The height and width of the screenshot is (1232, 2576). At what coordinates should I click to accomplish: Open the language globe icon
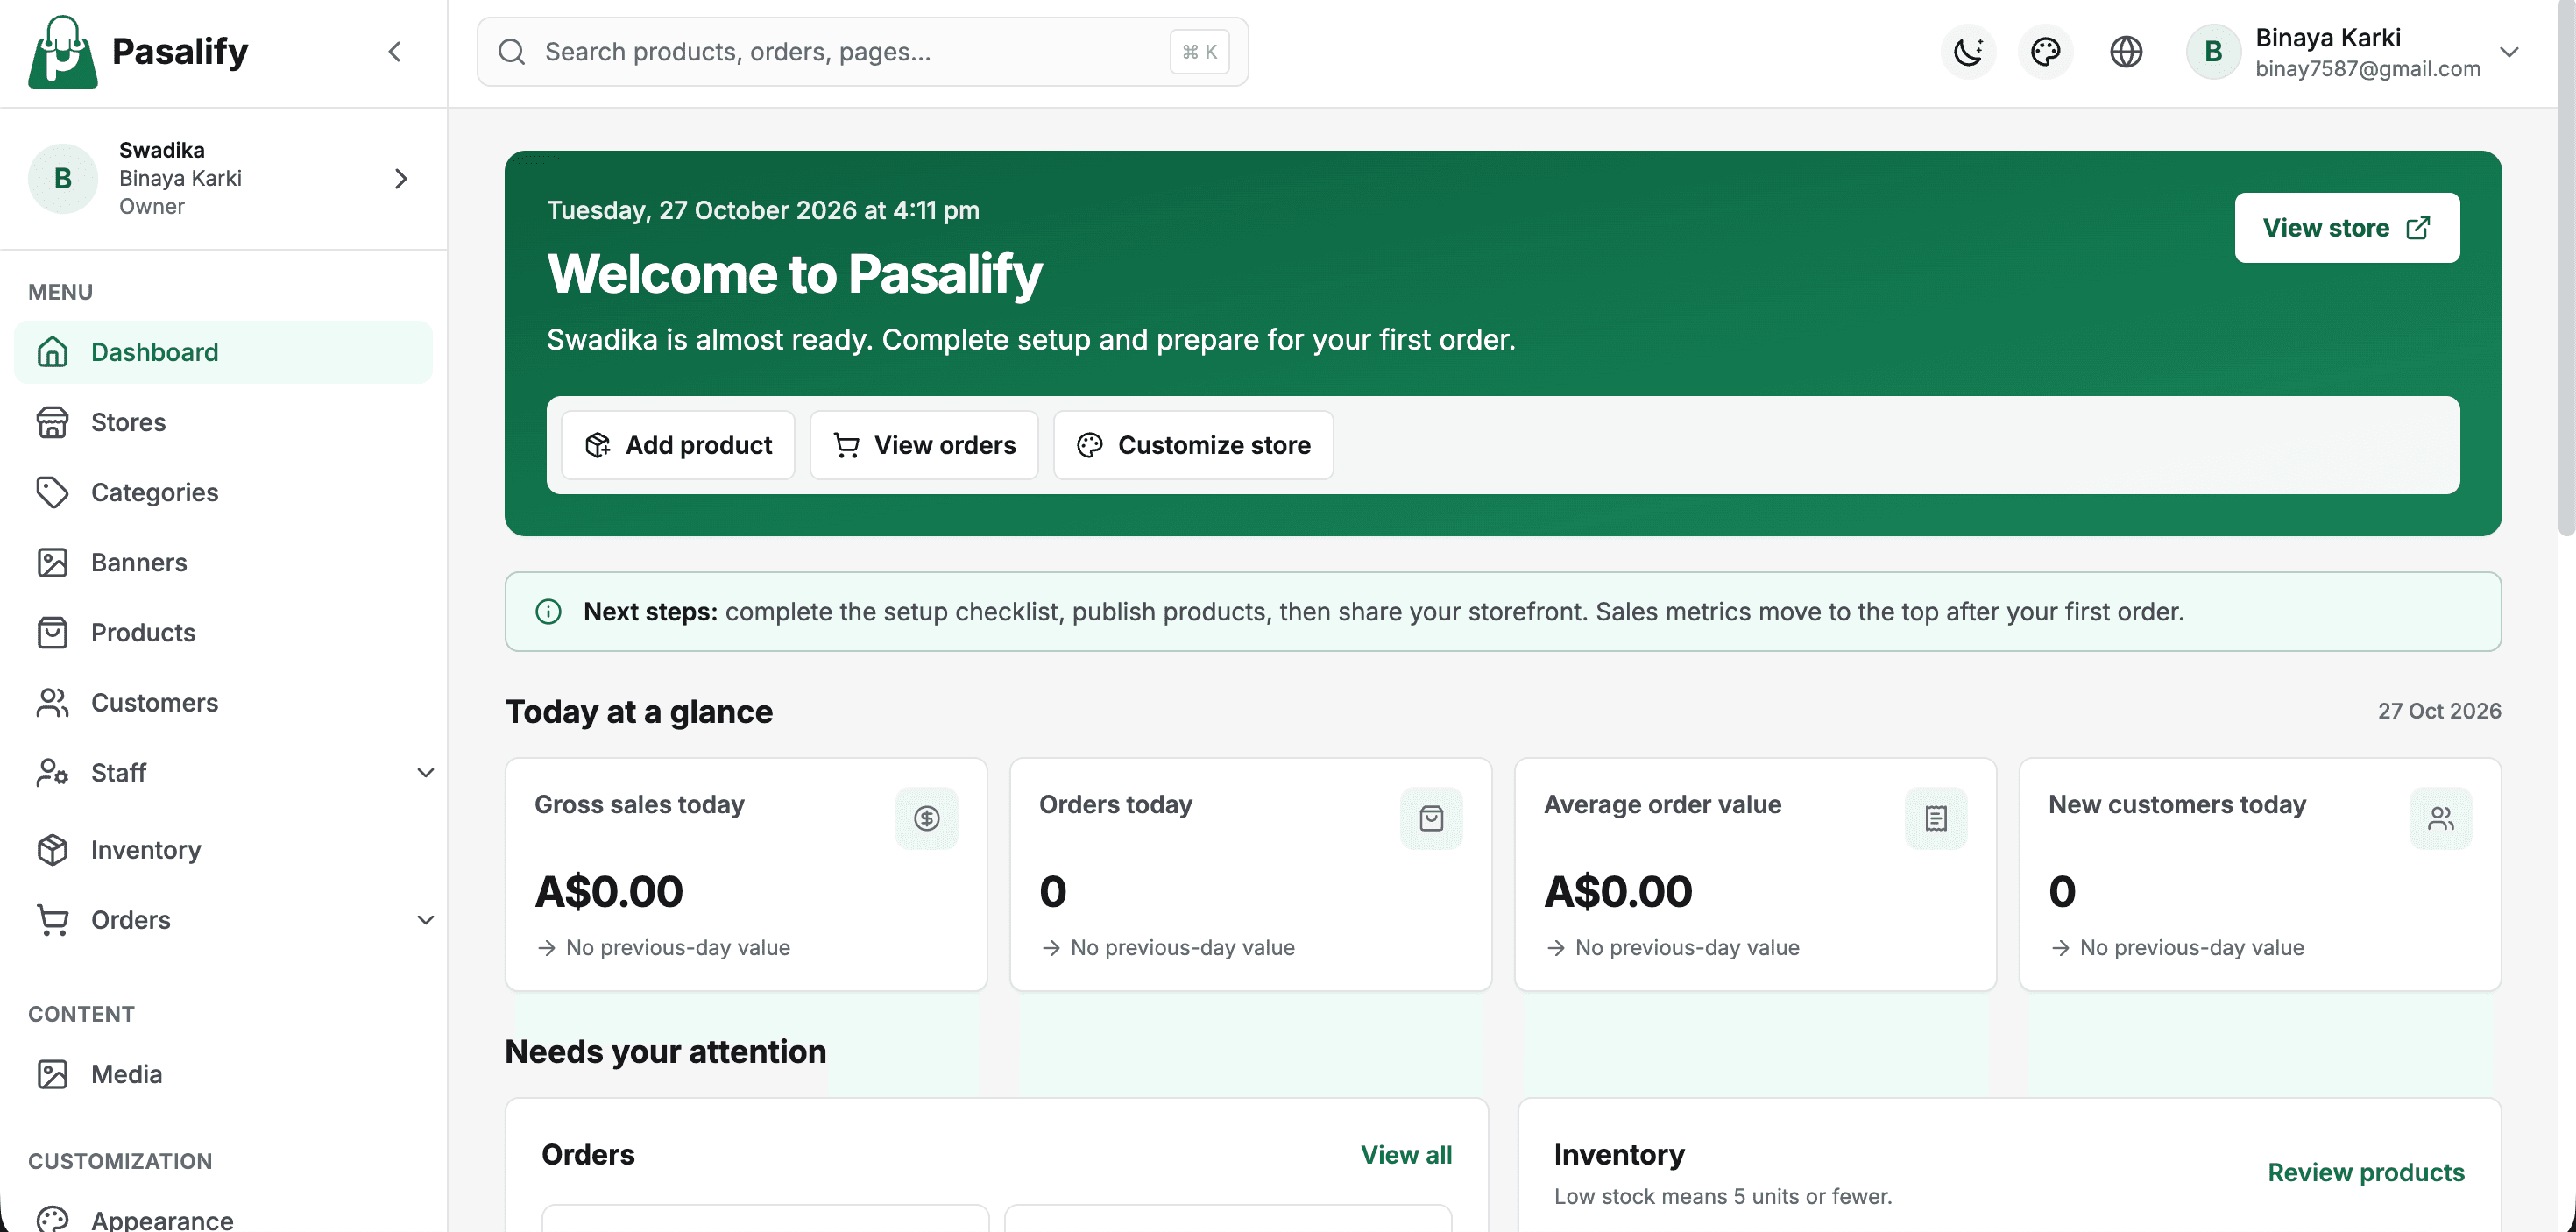pyautogui.click(x=2126, y=52)
